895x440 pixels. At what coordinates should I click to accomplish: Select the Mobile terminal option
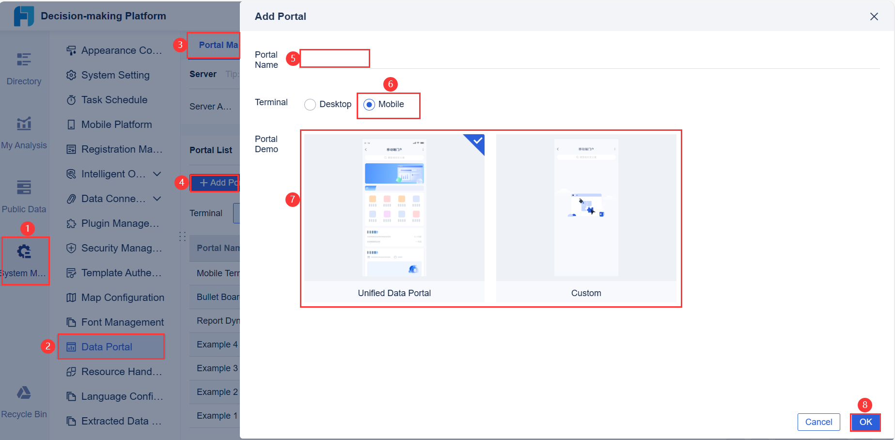coord(370,104)
